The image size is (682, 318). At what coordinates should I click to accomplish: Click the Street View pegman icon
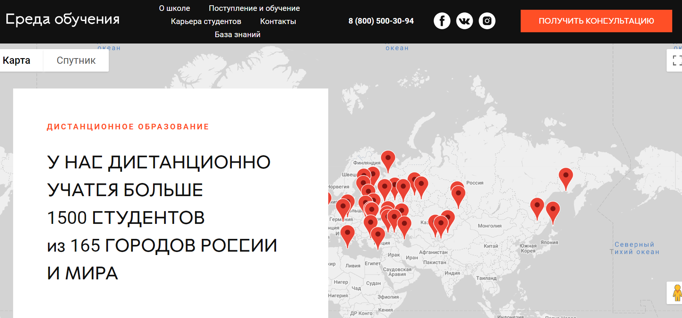pyautogui.click(x=676, y=293)
